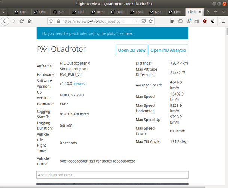Toggle the sidebars icon

pyautogui.click(x=180, y=21)
